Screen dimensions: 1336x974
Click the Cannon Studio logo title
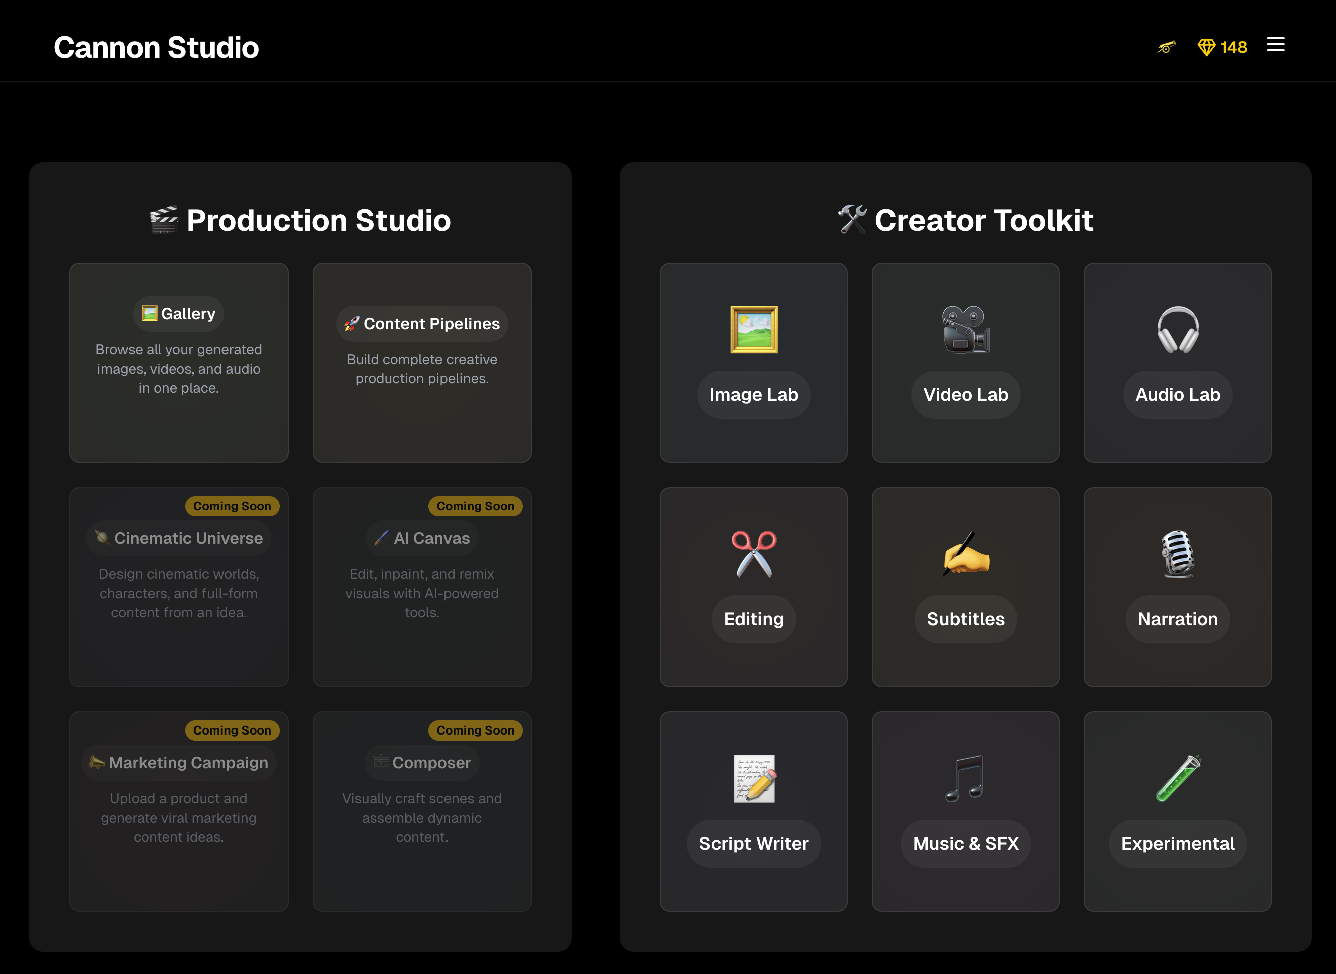point(156,47)
